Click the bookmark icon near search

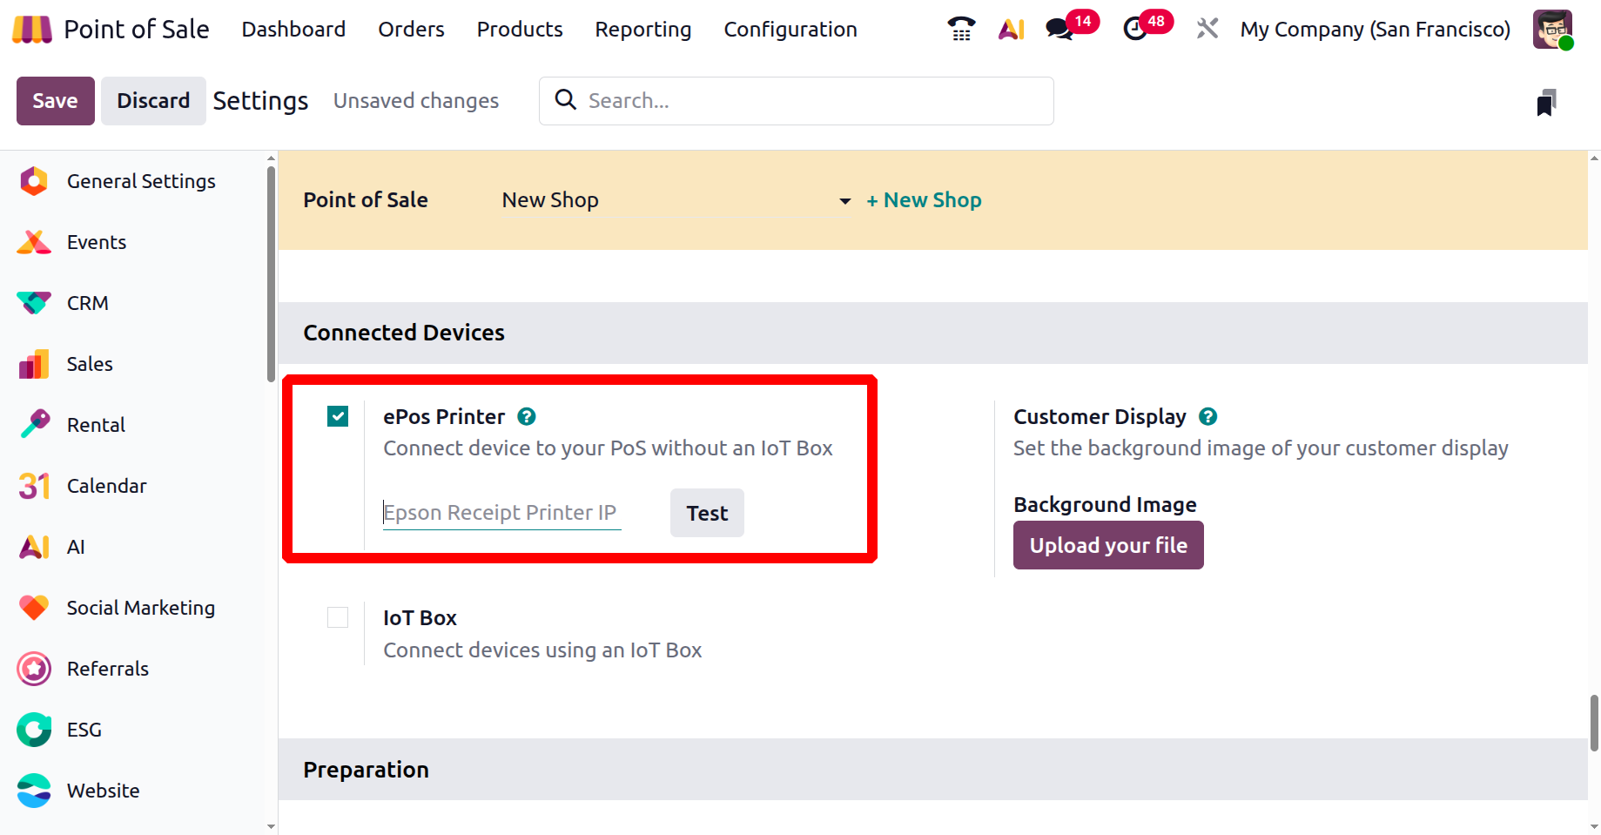[1546, 102]
